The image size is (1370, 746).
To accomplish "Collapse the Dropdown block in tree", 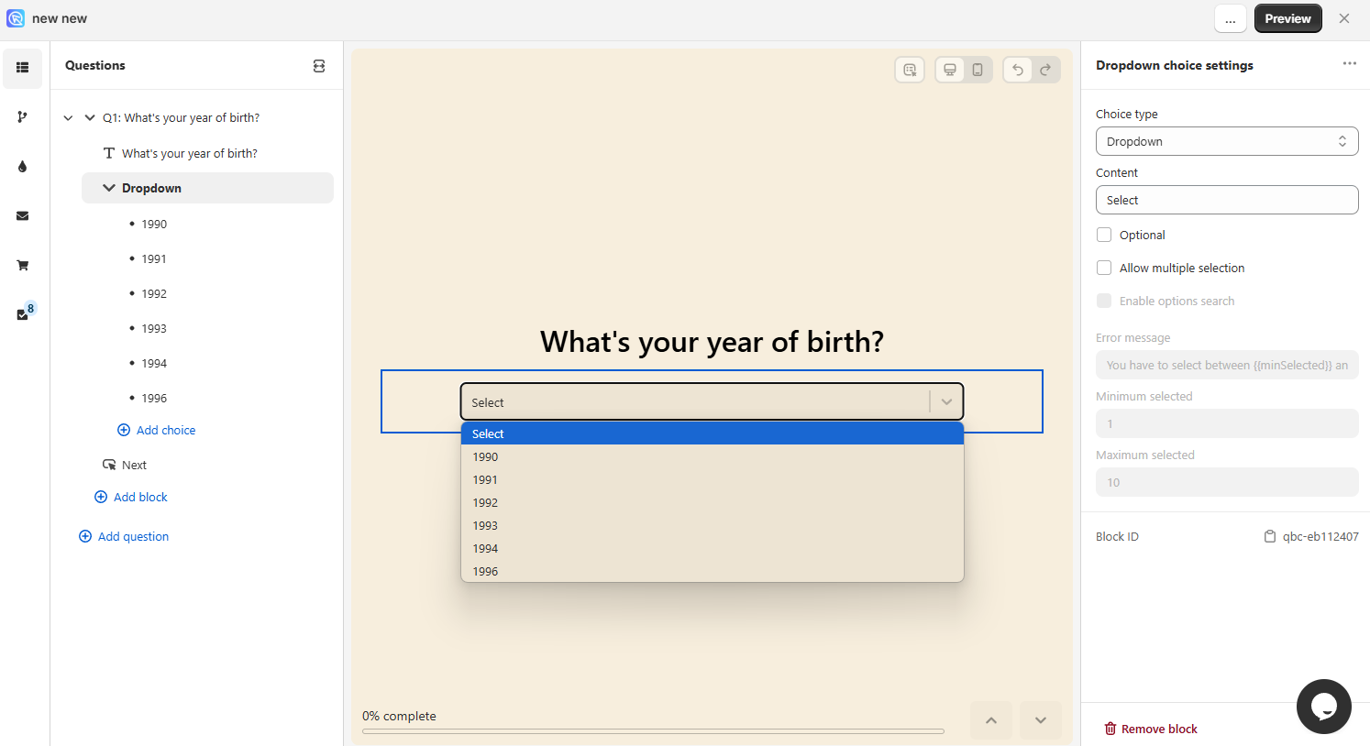I will click(109, 188).
